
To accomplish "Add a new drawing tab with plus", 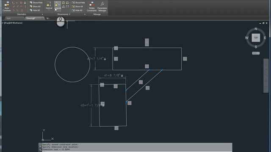I will click(x=47, y=19).
